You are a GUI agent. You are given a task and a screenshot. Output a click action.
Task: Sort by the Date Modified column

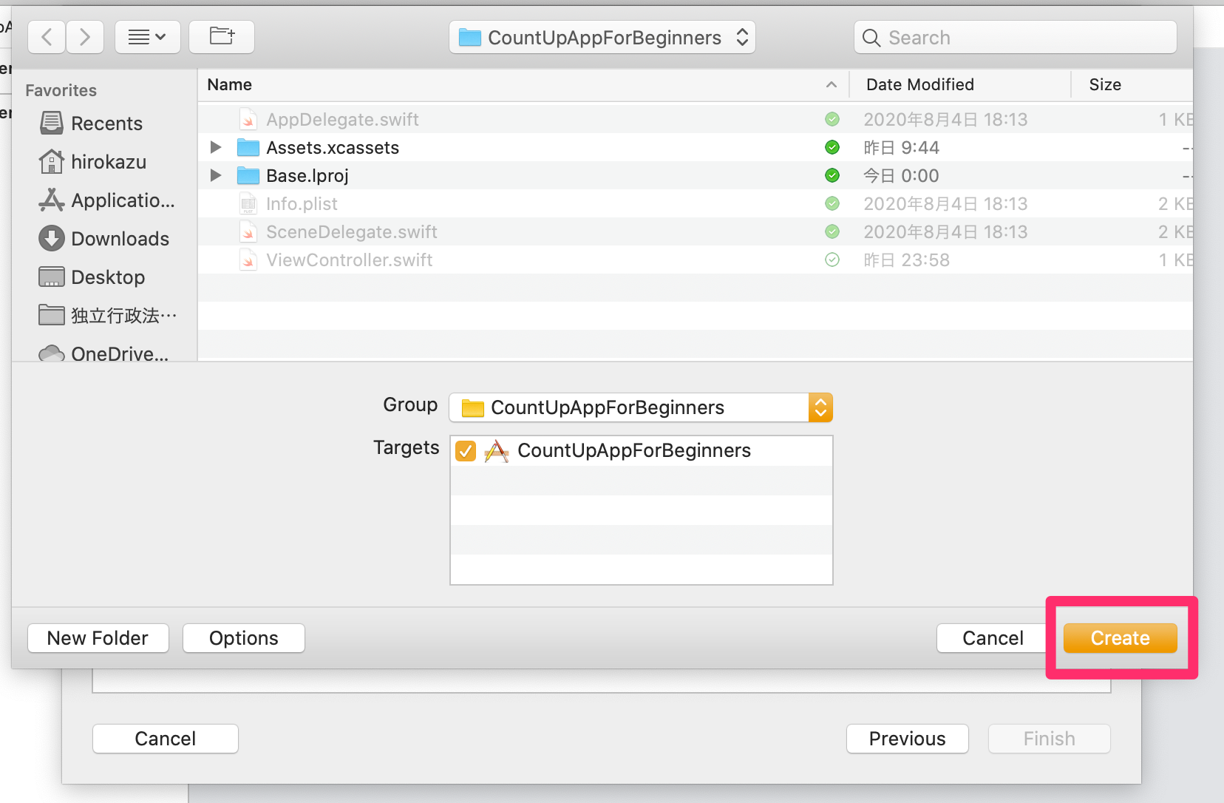coord(960,84)
